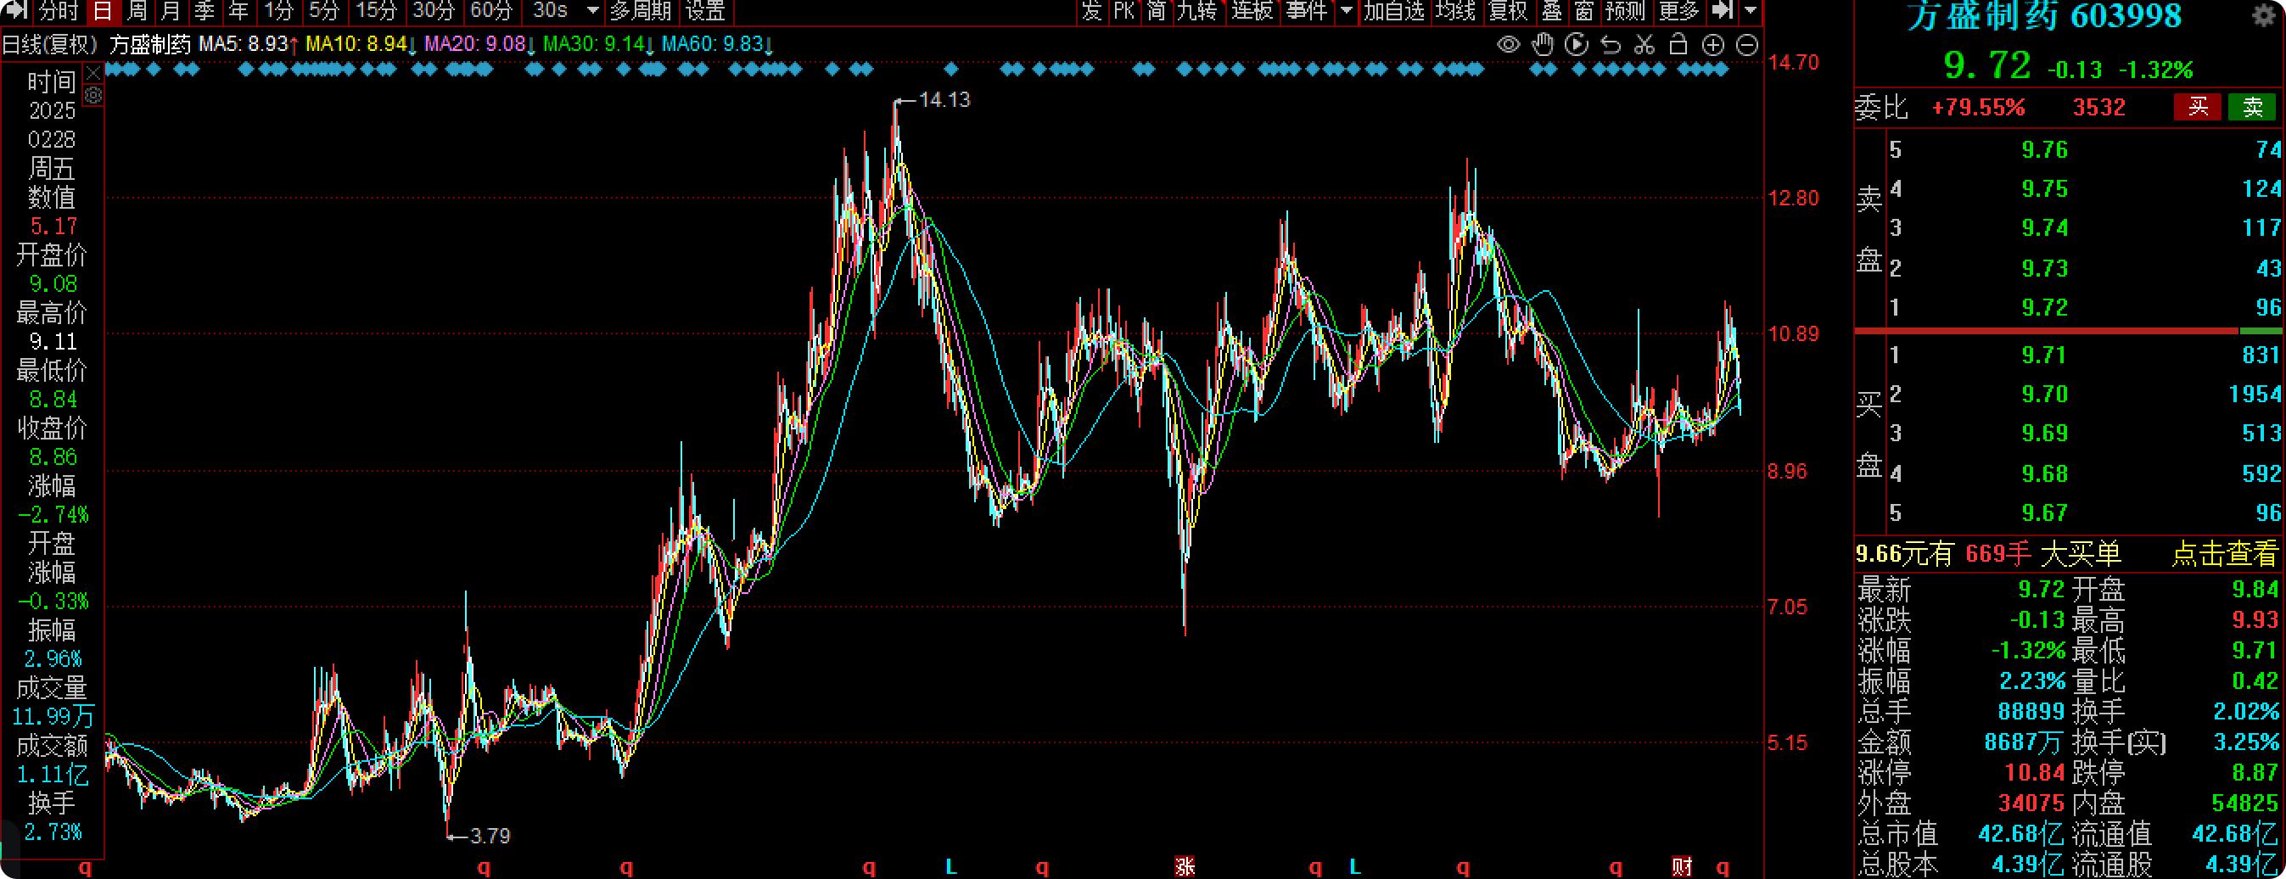Open the 发 toolbar item
The width and height of the screenshot is (2286, 879).
point(1090,11)
